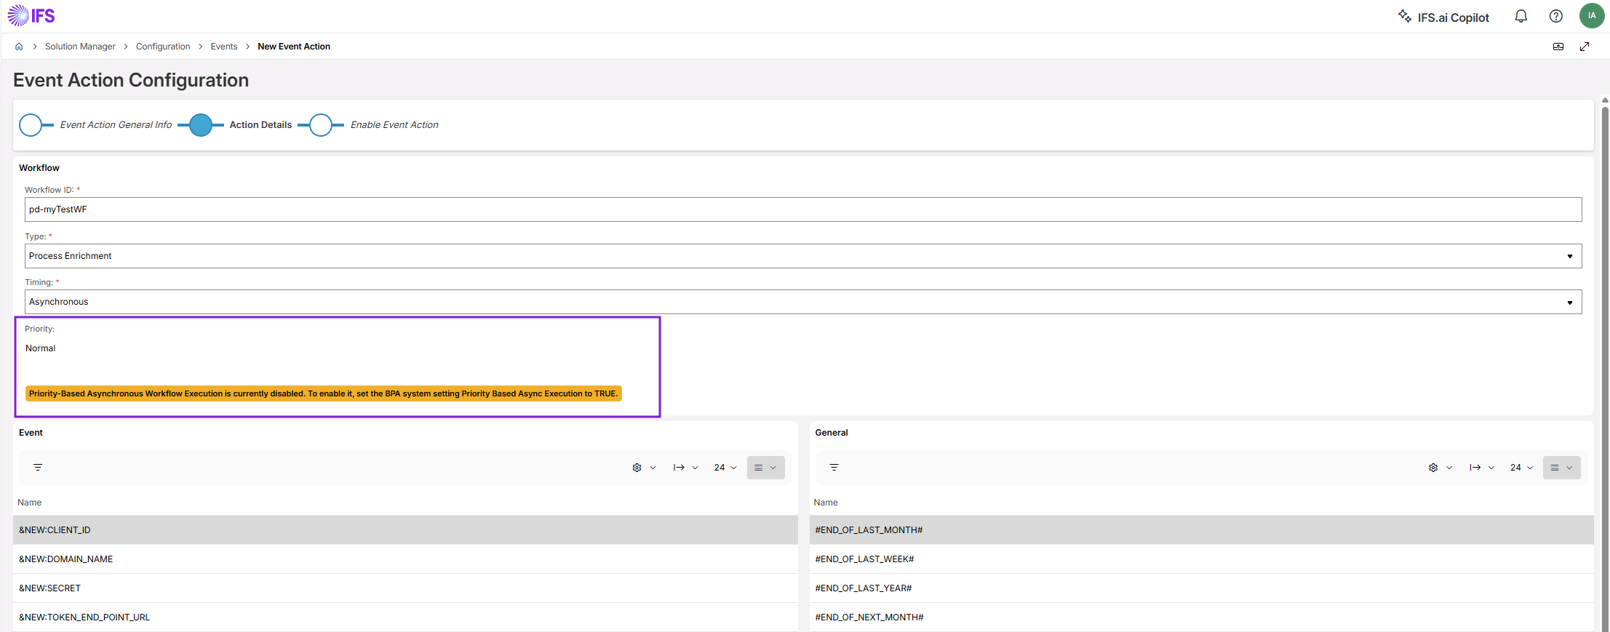Select &NEW:CLIENT_ID row
The height and width of the screenshot is (632, 1610).
coord(405,530)
